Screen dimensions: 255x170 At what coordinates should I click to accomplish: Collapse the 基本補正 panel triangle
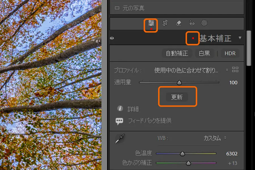click(240, 38)
